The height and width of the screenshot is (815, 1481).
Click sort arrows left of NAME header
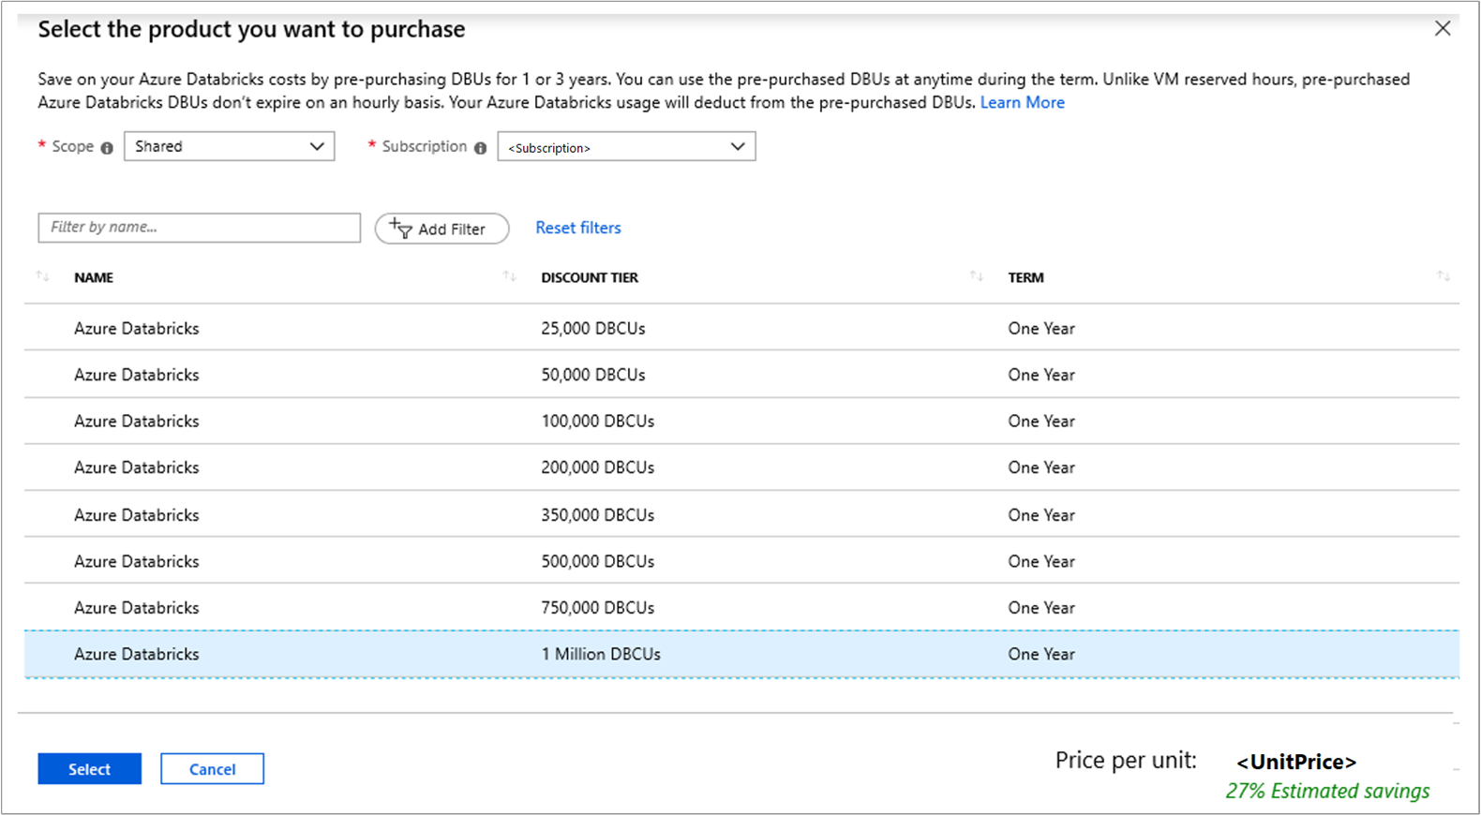(x=42, y=276)
